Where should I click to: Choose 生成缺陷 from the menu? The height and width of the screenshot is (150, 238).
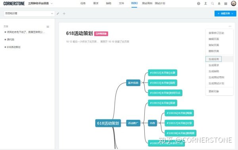[219, 71]
